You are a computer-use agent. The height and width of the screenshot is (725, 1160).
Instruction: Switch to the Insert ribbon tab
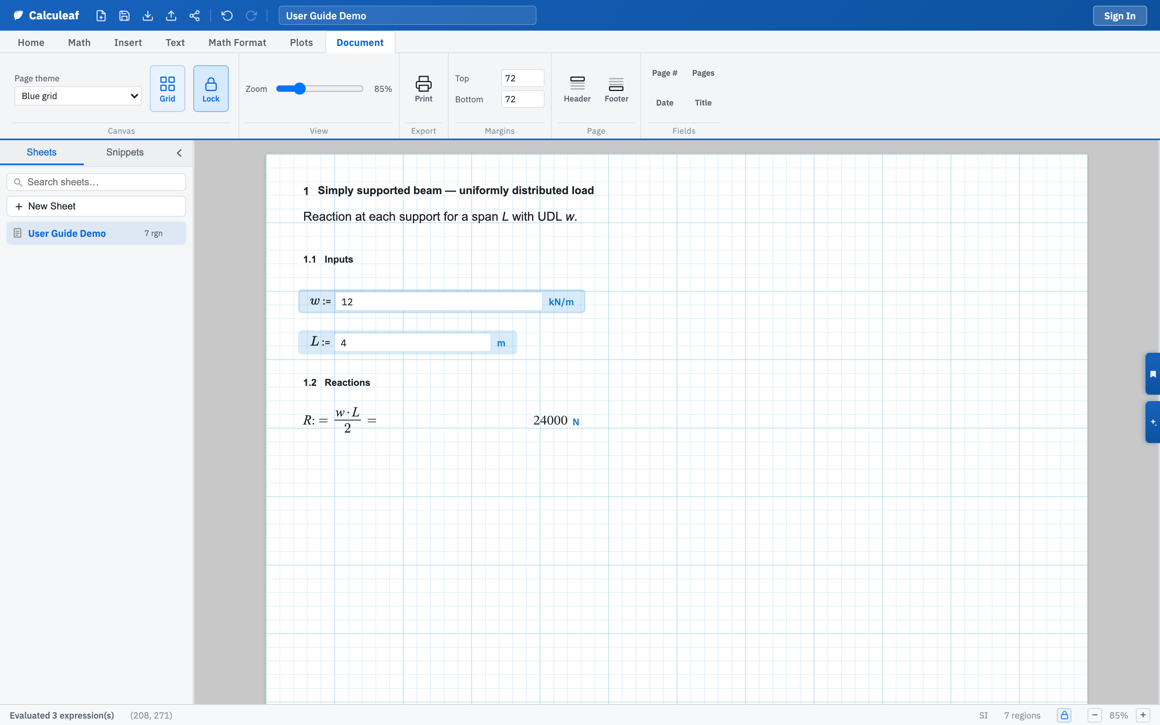click(128, 43)
